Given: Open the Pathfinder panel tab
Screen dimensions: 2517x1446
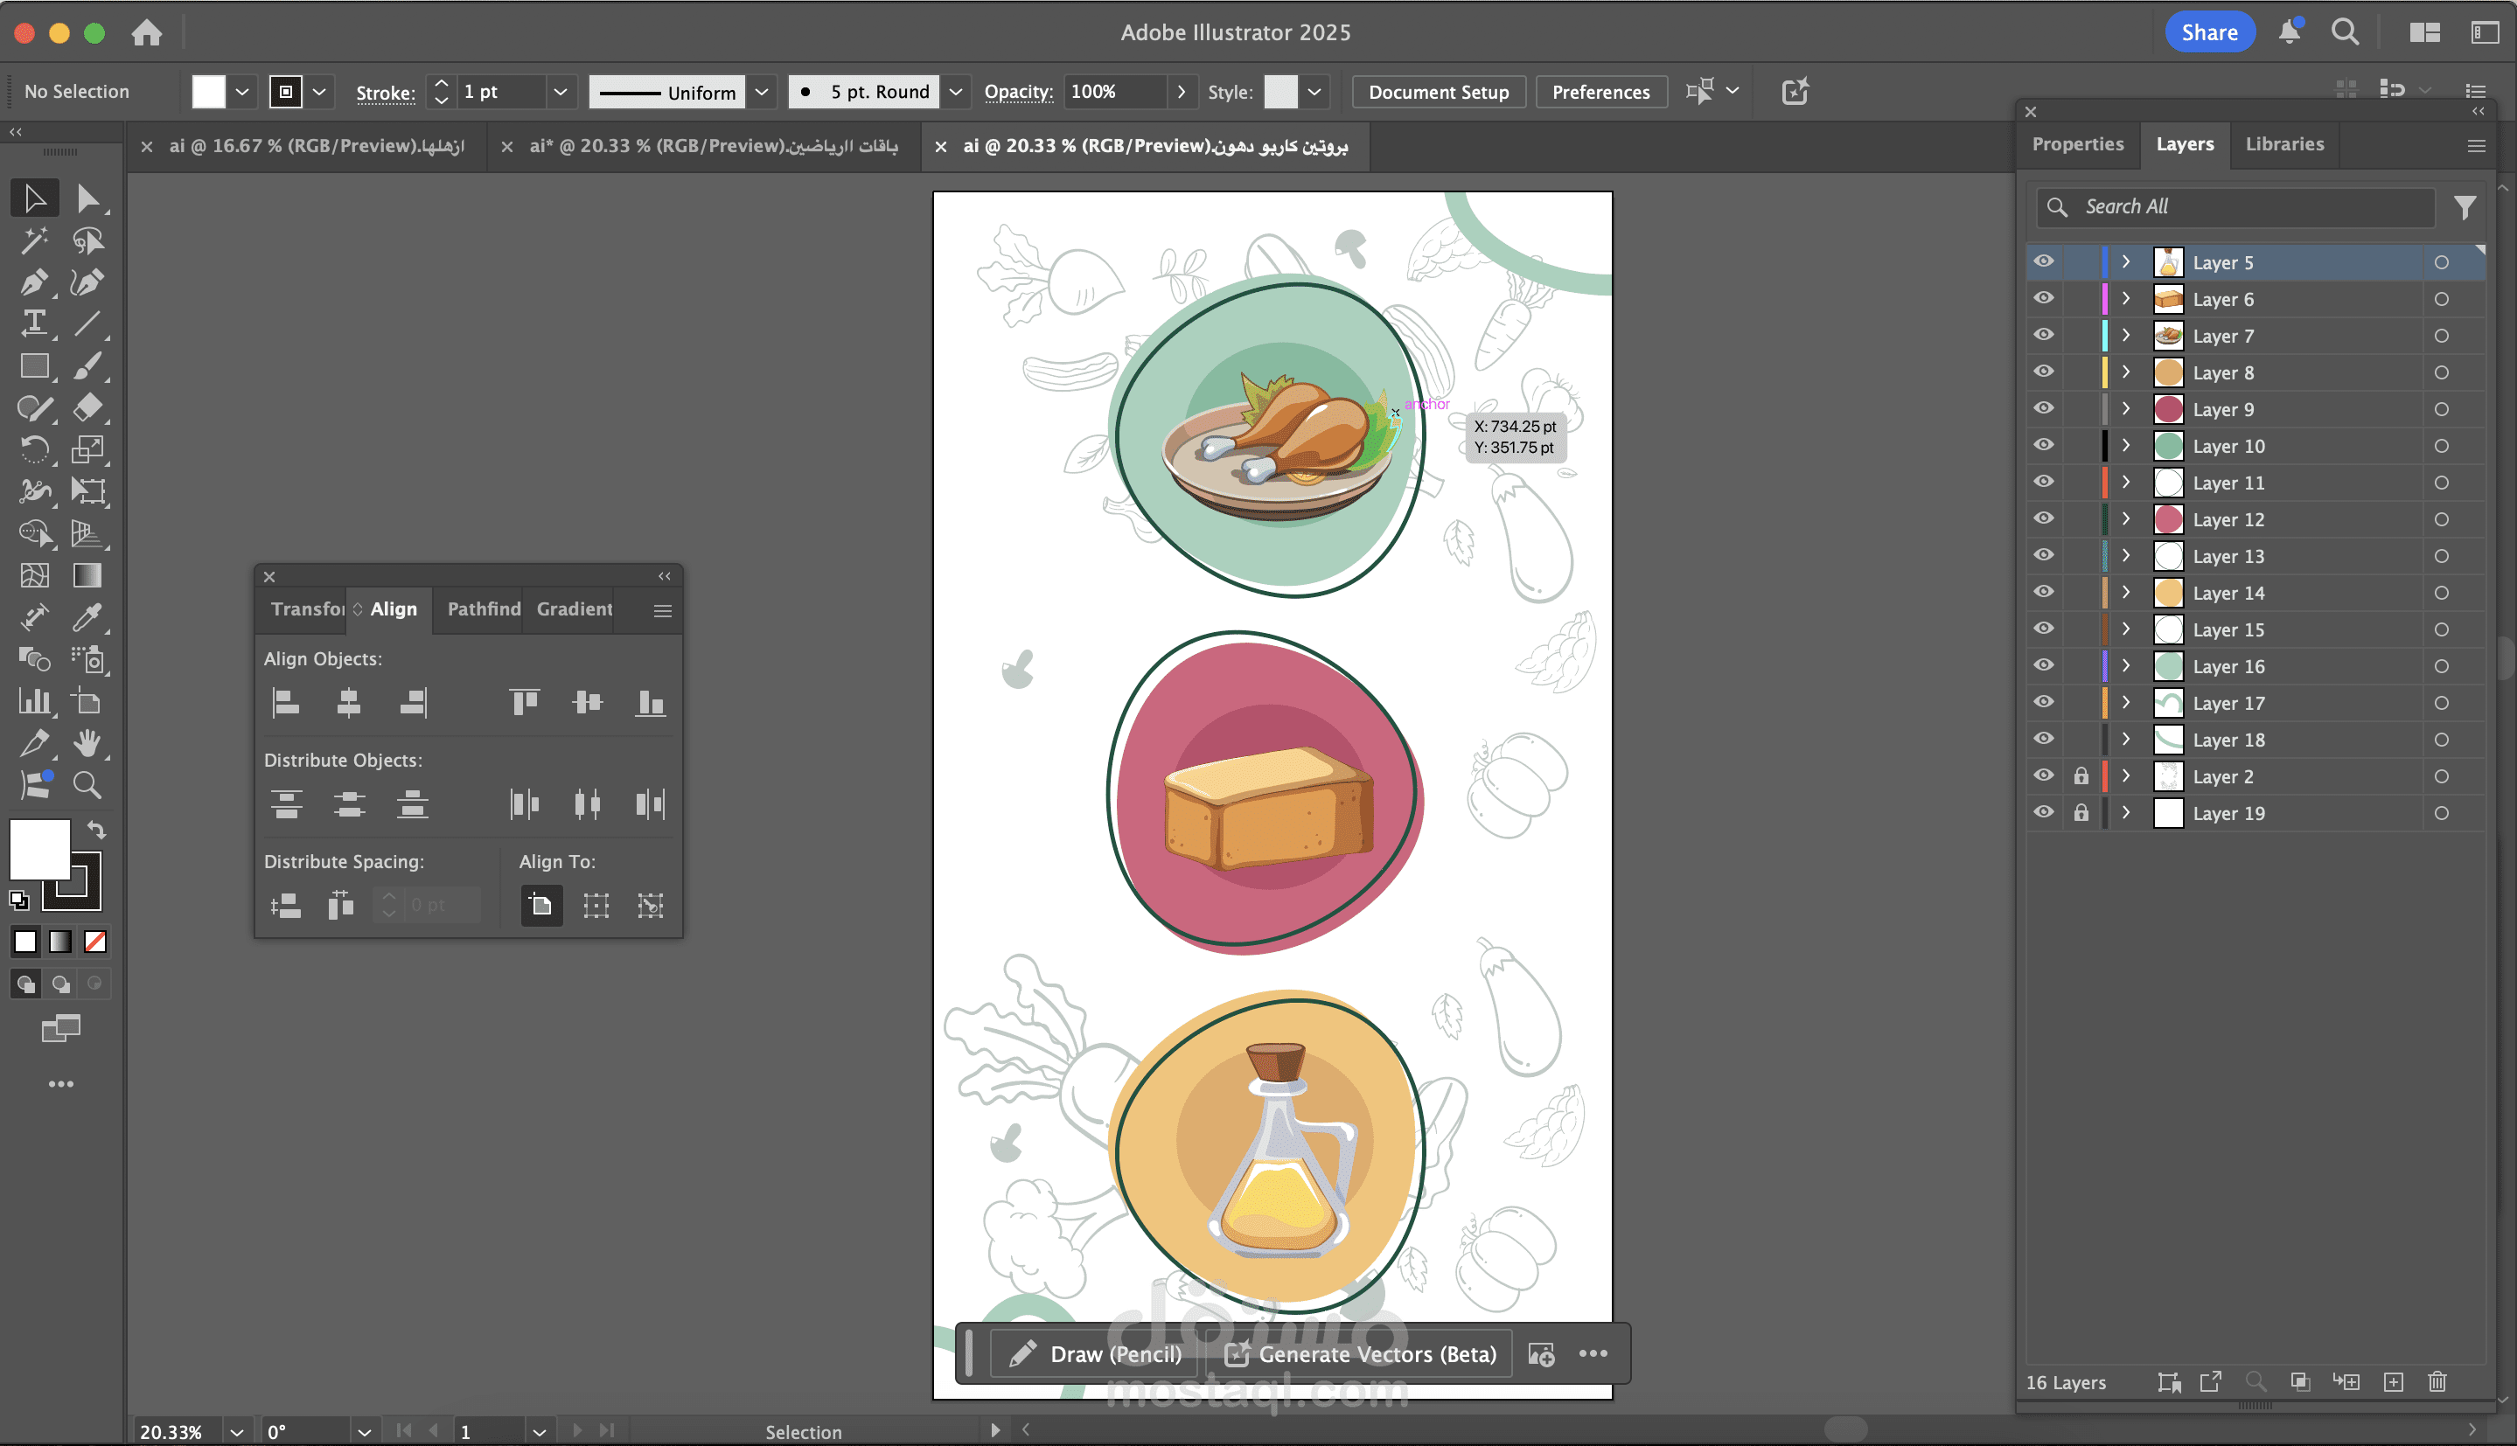Looking at the screenshot, I should (484, 608).
